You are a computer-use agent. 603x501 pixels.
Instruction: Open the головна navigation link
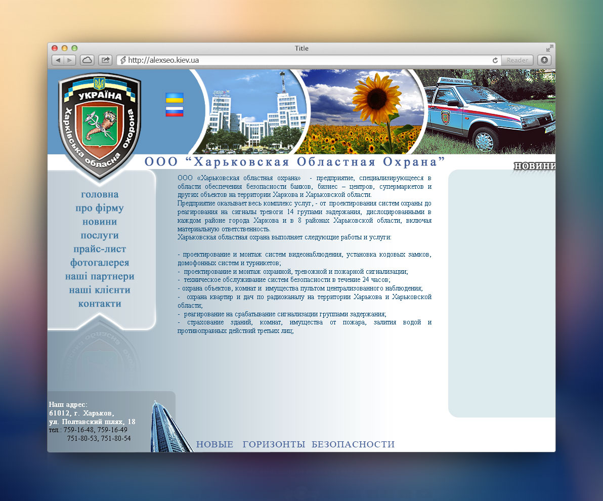(x=100, y=194)
